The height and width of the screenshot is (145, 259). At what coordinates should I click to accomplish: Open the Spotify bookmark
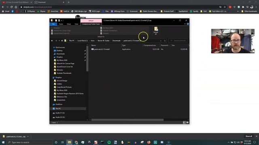click(x=194, y=11)
